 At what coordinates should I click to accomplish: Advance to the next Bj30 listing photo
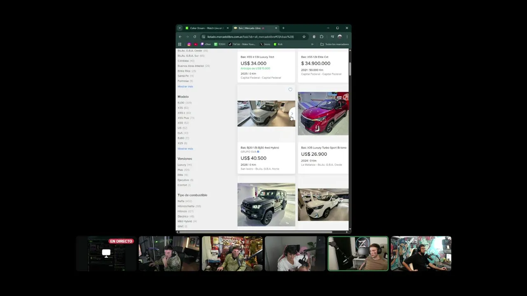pyautogui.click(x=292, y=114)
